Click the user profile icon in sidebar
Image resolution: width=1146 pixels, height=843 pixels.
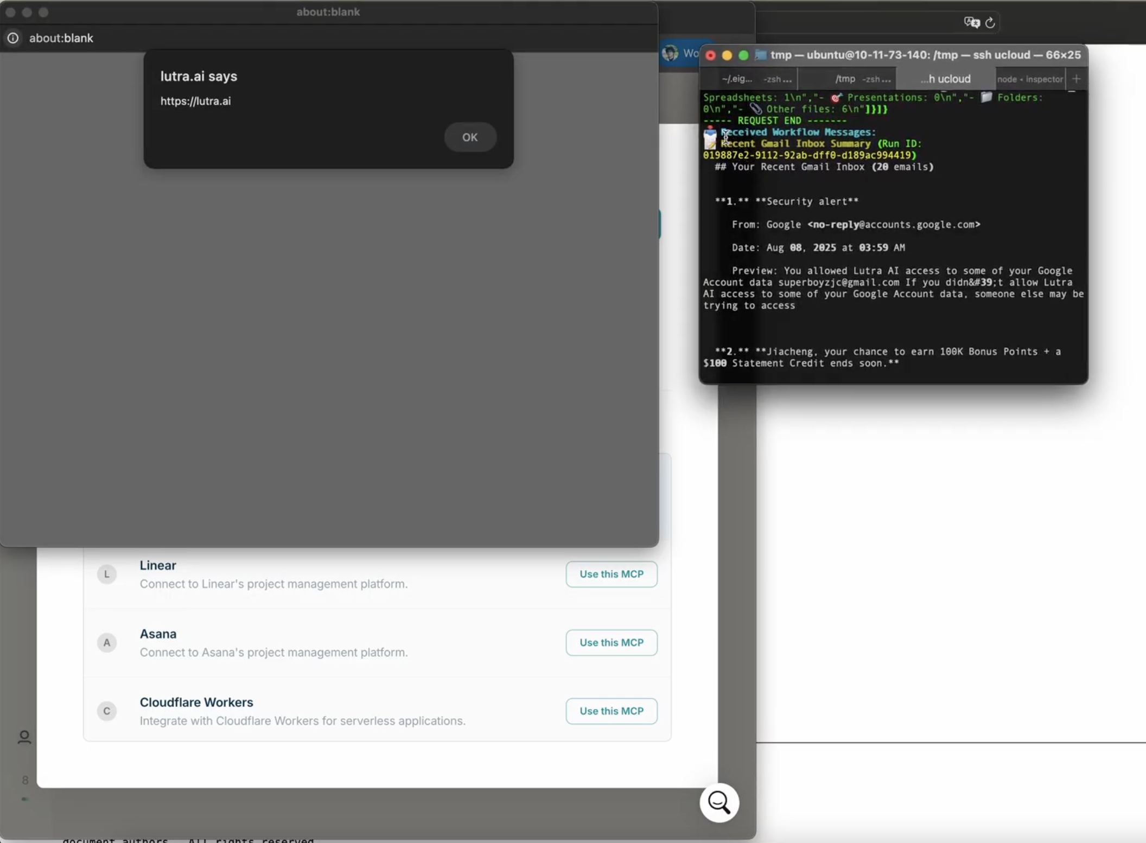(x=24, y=737)
